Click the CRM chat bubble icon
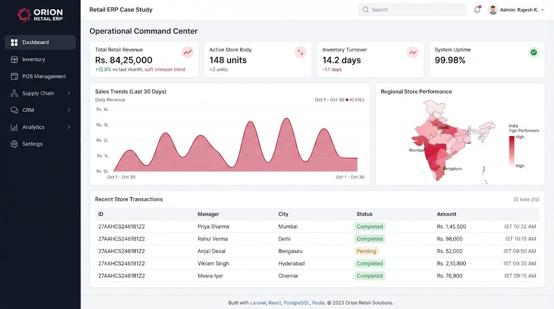 [x=14, y=110]
